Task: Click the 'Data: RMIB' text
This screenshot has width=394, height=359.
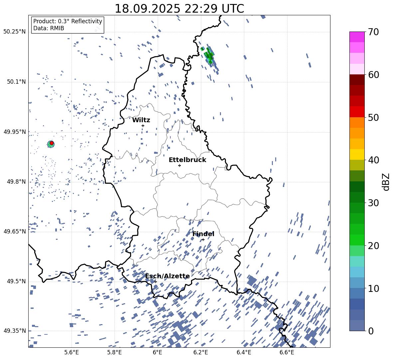Action: coord(49,28)
